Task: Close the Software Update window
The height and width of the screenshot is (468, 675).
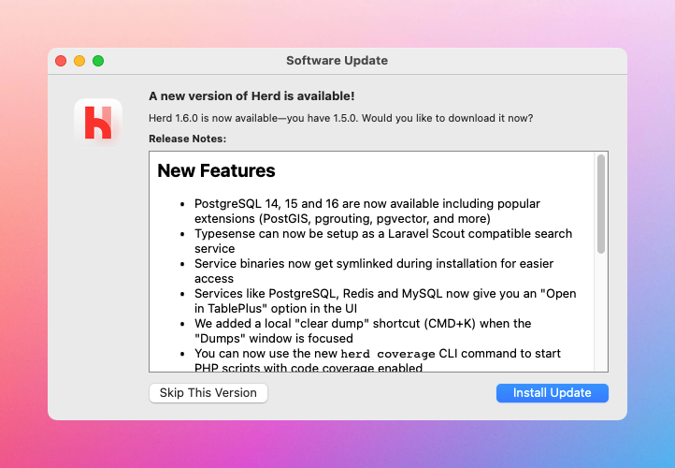Action: 61,61
